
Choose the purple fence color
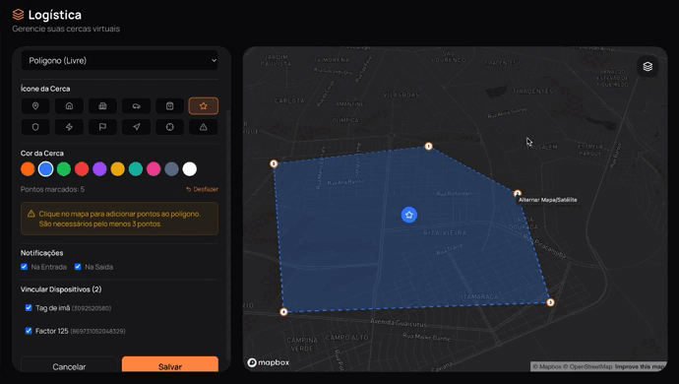coord(99,169)
